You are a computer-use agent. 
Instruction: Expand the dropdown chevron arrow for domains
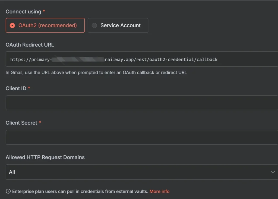coord(273,172)
